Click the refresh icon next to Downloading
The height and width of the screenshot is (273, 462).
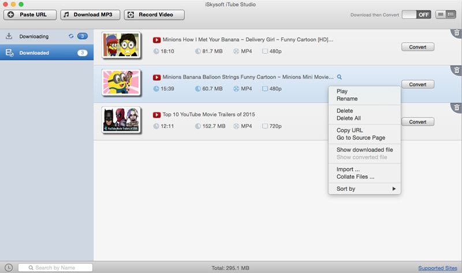click(71, 36)
